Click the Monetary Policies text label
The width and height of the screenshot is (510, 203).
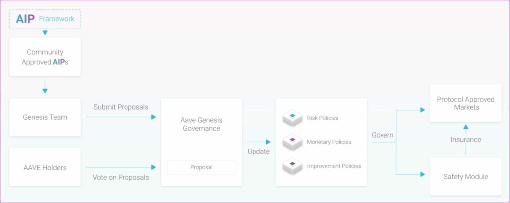[x=329, y=142]
